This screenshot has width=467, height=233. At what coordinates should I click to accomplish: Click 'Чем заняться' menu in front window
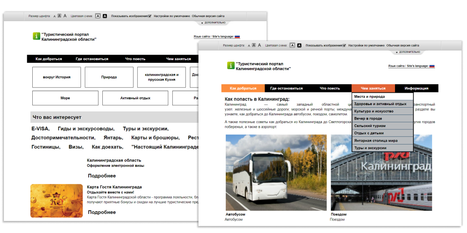coord(373,88)
